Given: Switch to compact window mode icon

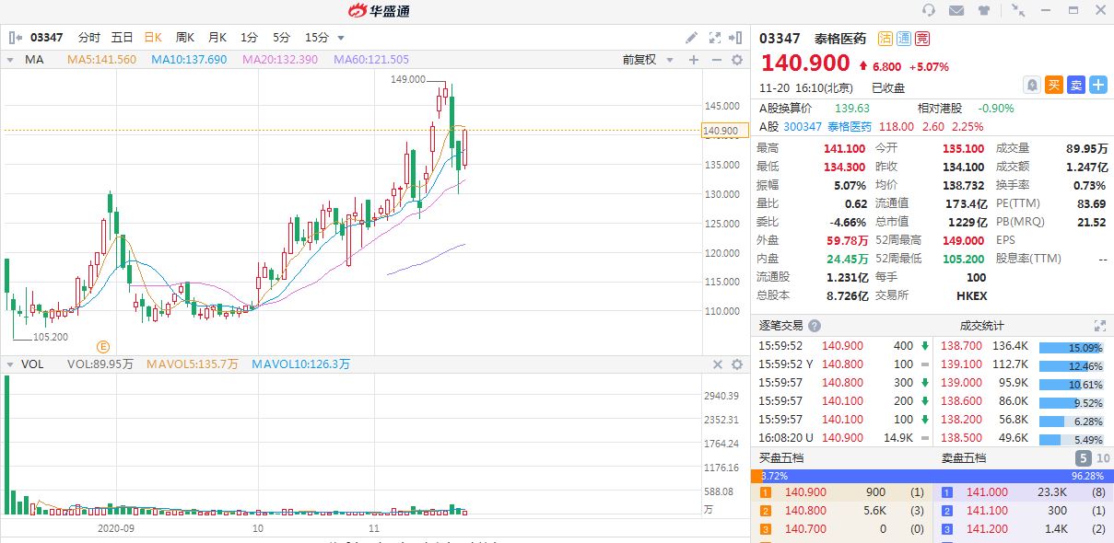Looking at the screenshot, I should coord(1018,10).
